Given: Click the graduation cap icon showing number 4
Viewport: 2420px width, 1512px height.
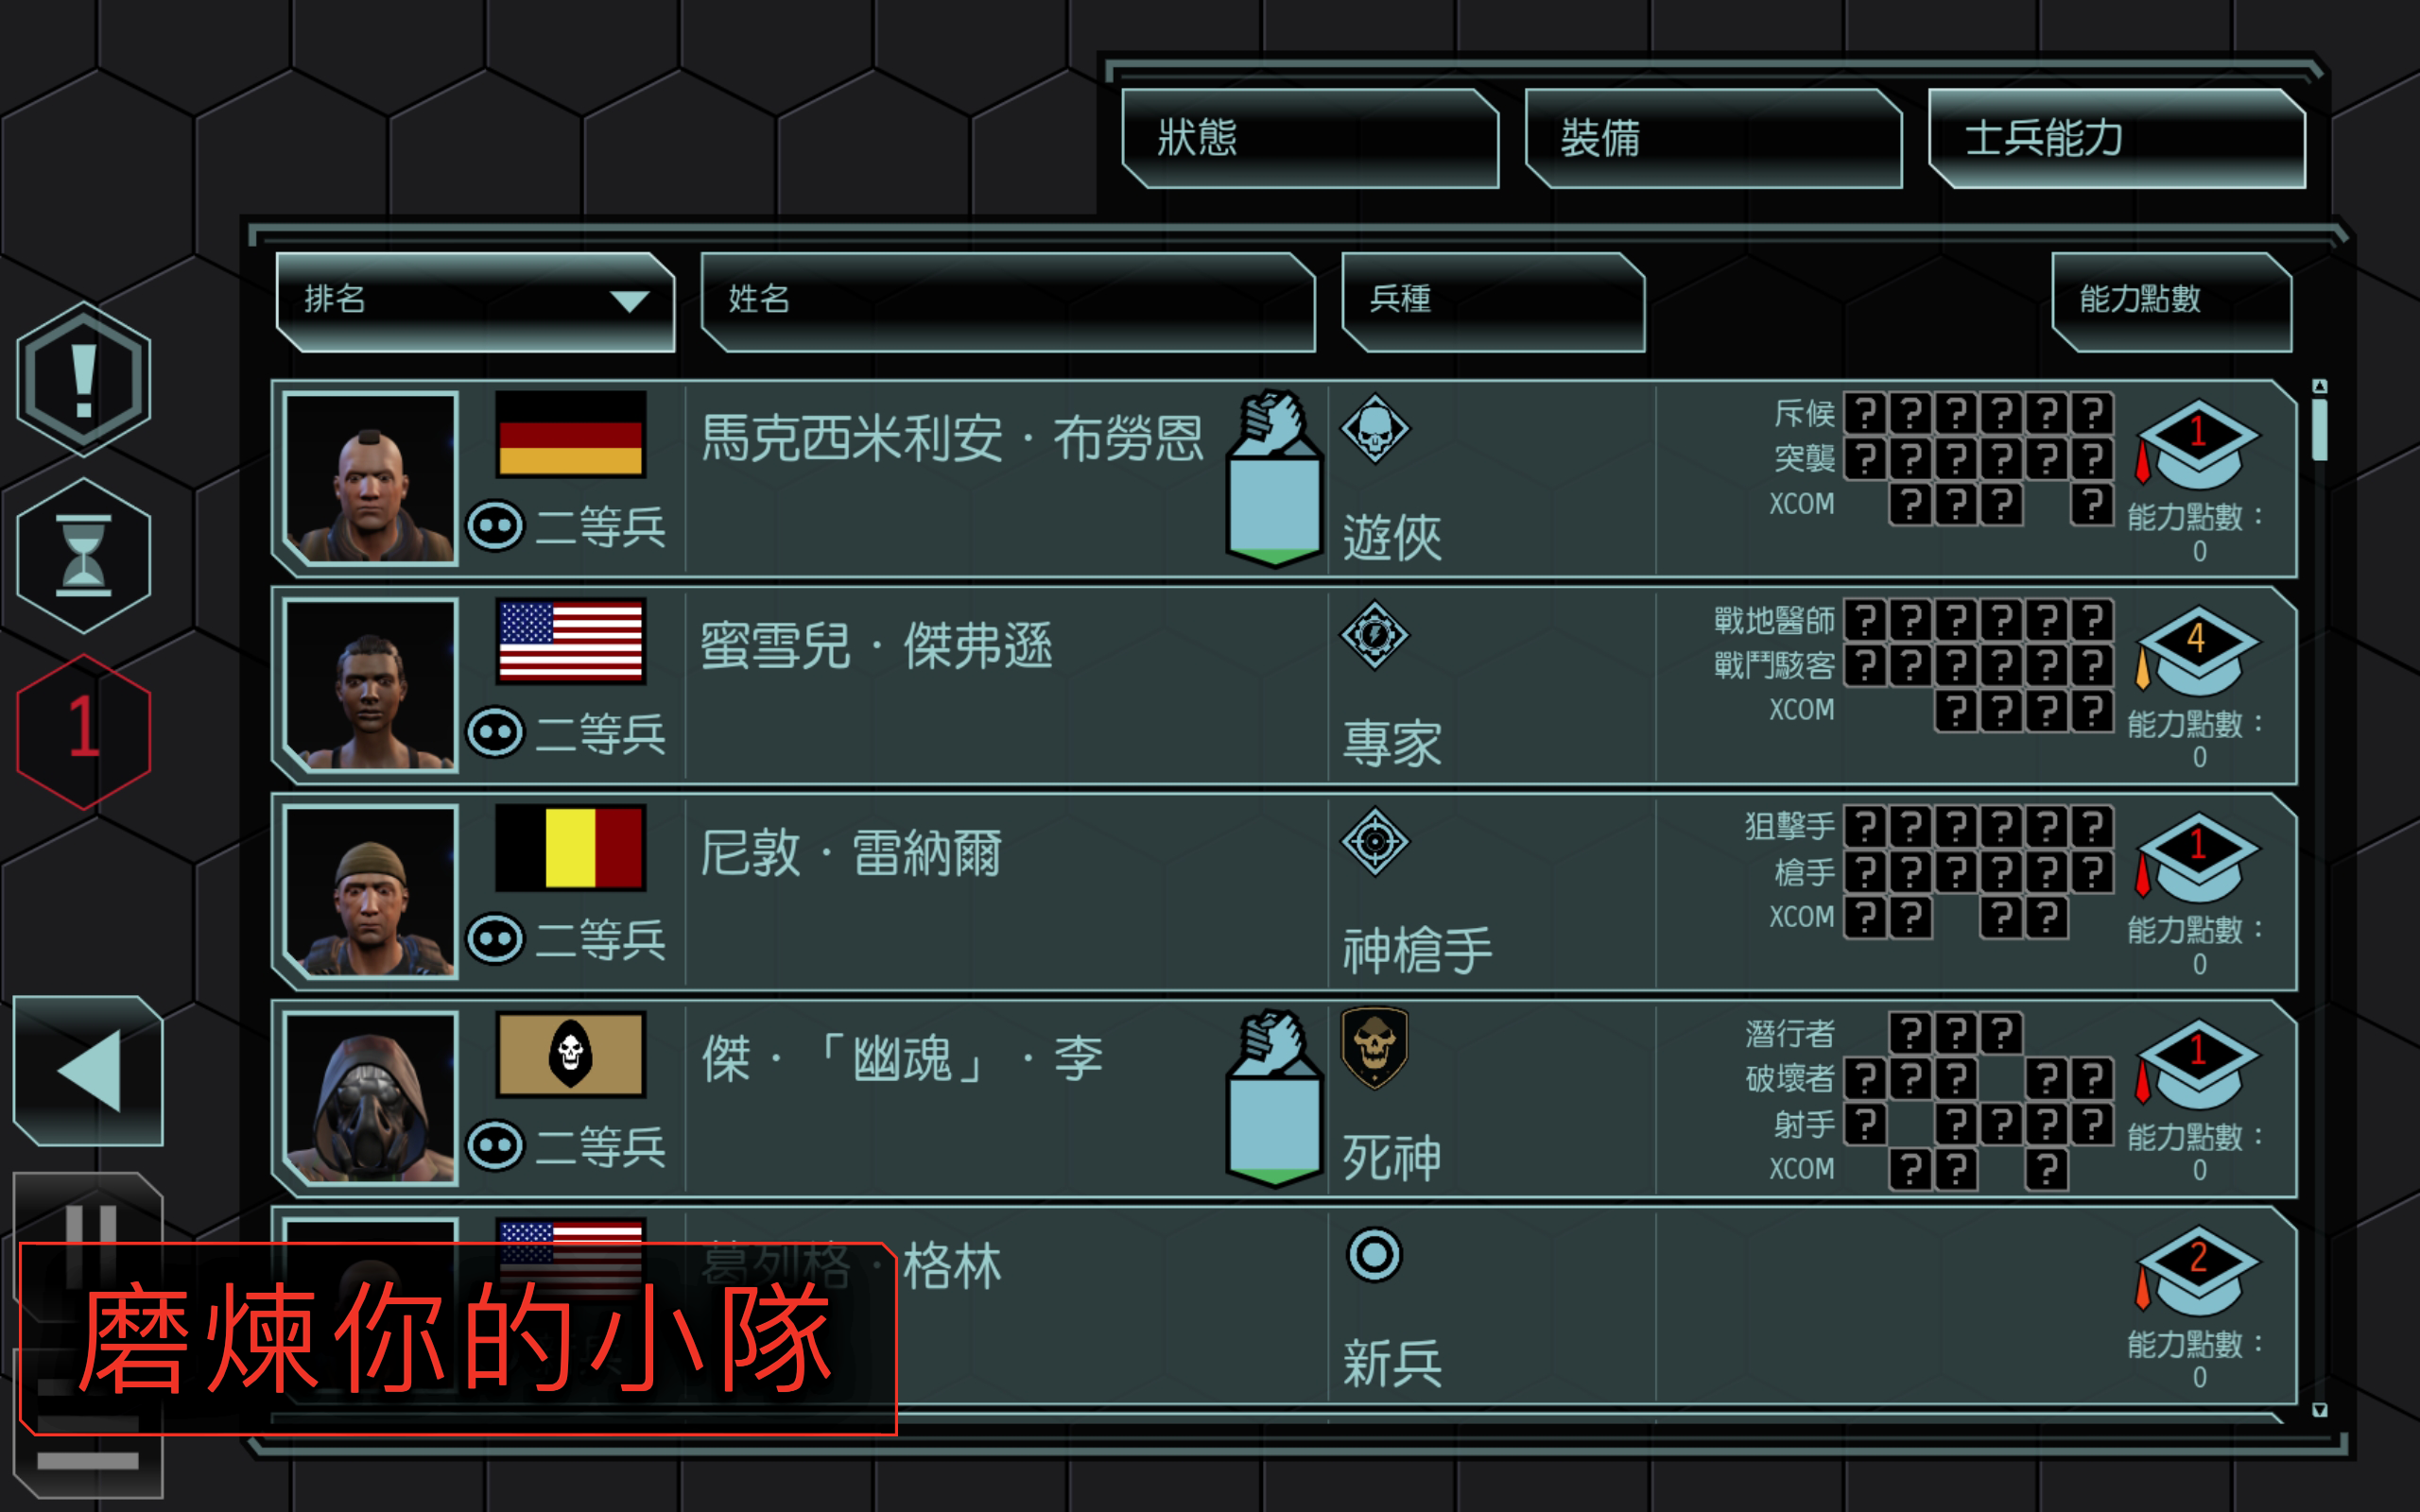Looking at the screenshot, I should point(2197,651).
